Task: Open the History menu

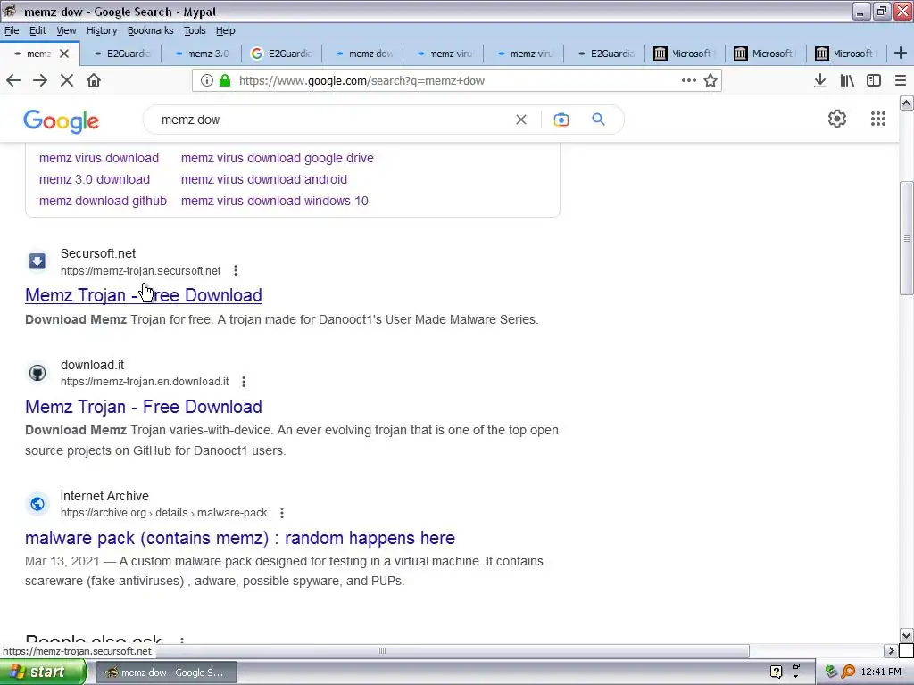Action: click(102, 30)
